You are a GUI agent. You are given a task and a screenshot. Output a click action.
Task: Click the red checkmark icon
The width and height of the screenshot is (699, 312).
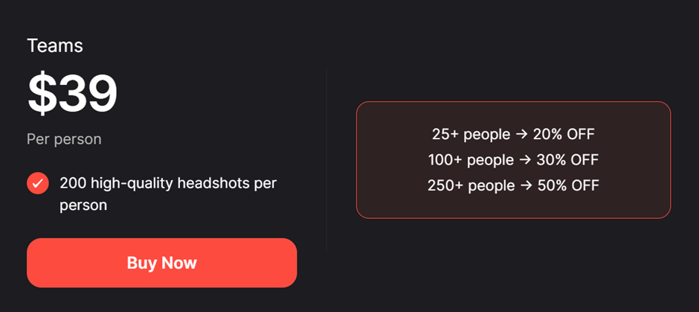click(x=38, y=183)
